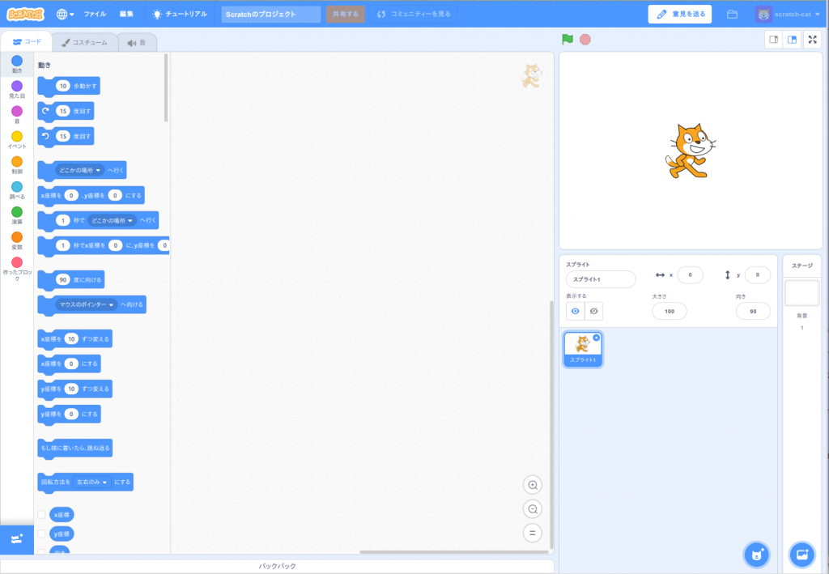The width and height of the screenshot is (829, 574).
Task: Click the choose a backdrop button
Action: coord(802,555)
